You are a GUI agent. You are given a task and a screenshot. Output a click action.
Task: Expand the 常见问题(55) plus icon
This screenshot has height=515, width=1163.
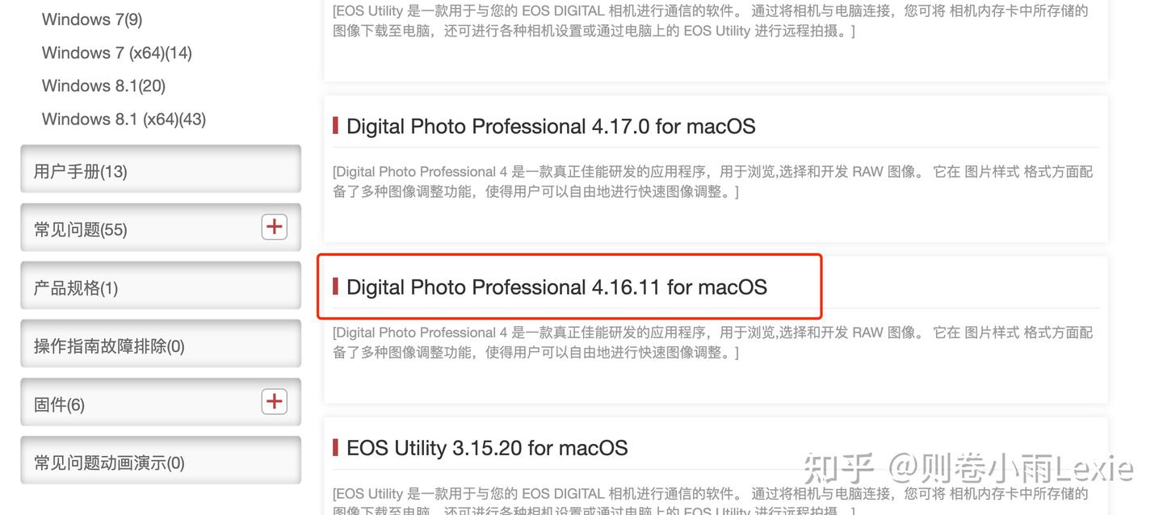pos(275,227)
